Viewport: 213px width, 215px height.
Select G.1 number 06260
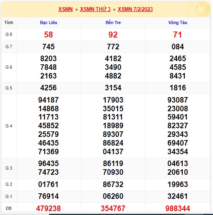113,196
